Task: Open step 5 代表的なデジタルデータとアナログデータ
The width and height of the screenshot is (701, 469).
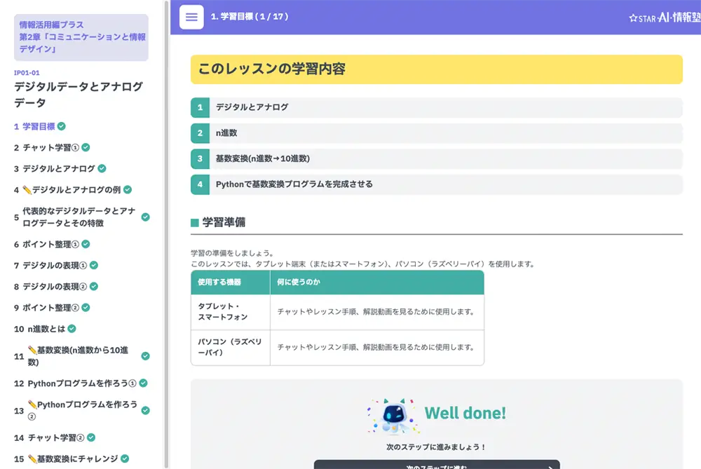Action: tap(82, 217)
